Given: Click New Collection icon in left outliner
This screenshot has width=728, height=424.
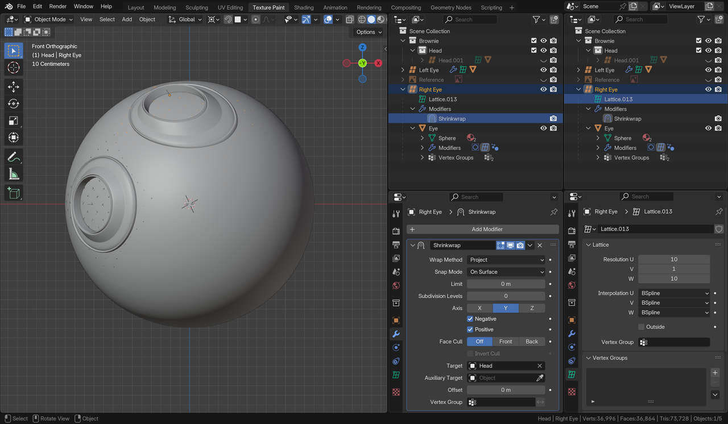Looking at the screenshot, I should [x=554, y=19].
